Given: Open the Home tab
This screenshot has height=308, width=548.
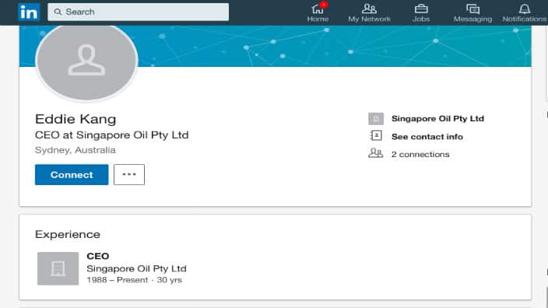Looking at the screenshot, I should pos(318,12).
